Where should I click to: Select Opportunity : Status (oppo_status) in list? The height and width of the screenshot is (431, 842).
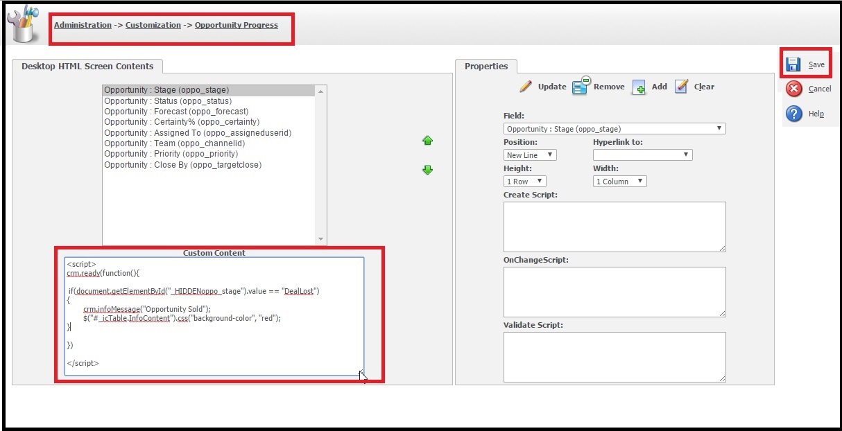pyautogui.click(x=209, y=101)
